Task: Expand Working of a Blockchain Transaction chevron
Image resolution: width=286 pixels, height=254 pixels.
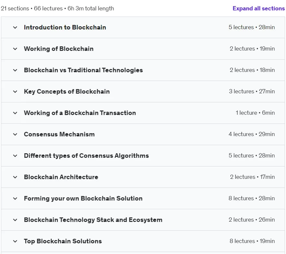Action: click(15, 113)
